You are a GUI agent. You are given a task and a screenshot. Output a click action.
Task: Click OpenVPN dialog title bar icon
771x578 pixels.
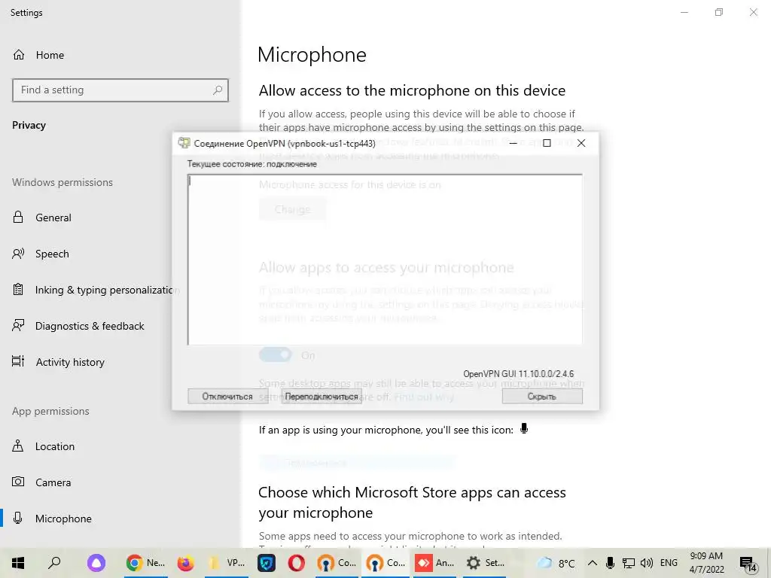tap(184, 143)
